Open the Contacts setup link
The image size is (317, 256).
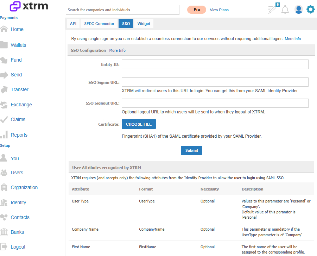(x=20, y=217)
